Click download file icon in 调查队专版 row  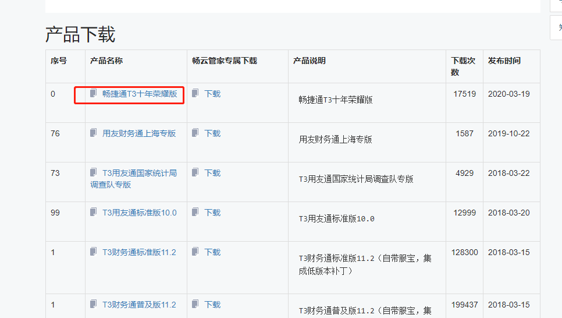tap(195, 172)
